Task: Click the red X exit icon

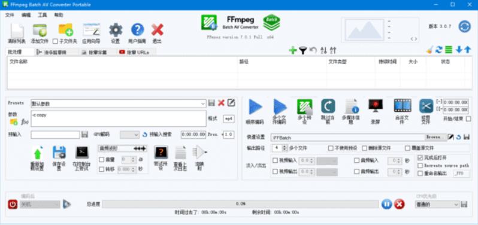Action: pos(158,30)
